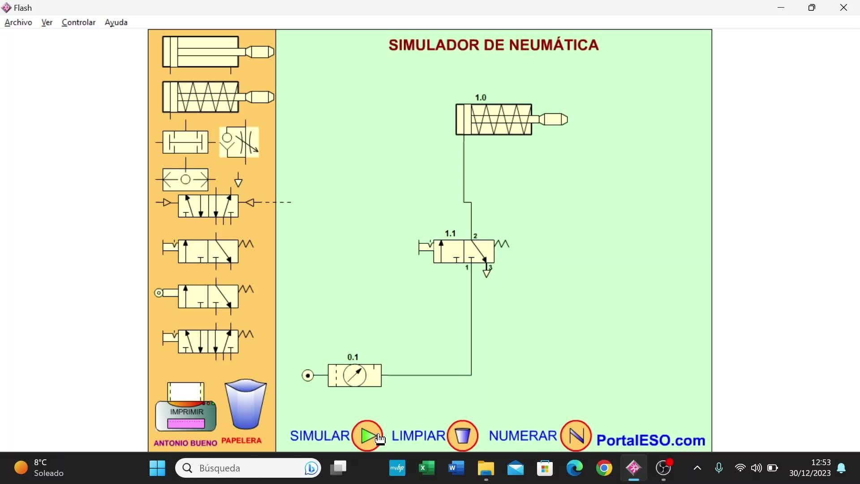
Task: Pick the OR shuttle valve symbol
Action: pyautogui.click(x=185, y=142)
